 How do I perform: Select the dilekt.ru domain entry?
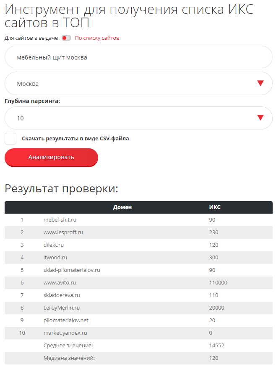[54, 245]
